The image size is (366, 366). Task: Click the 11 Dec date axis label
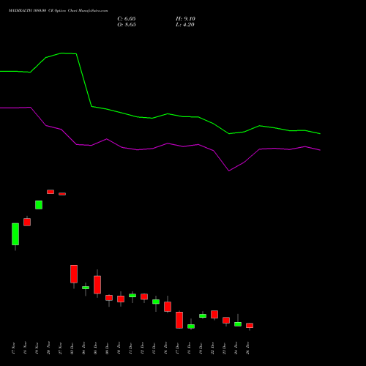tap(131, 348)
